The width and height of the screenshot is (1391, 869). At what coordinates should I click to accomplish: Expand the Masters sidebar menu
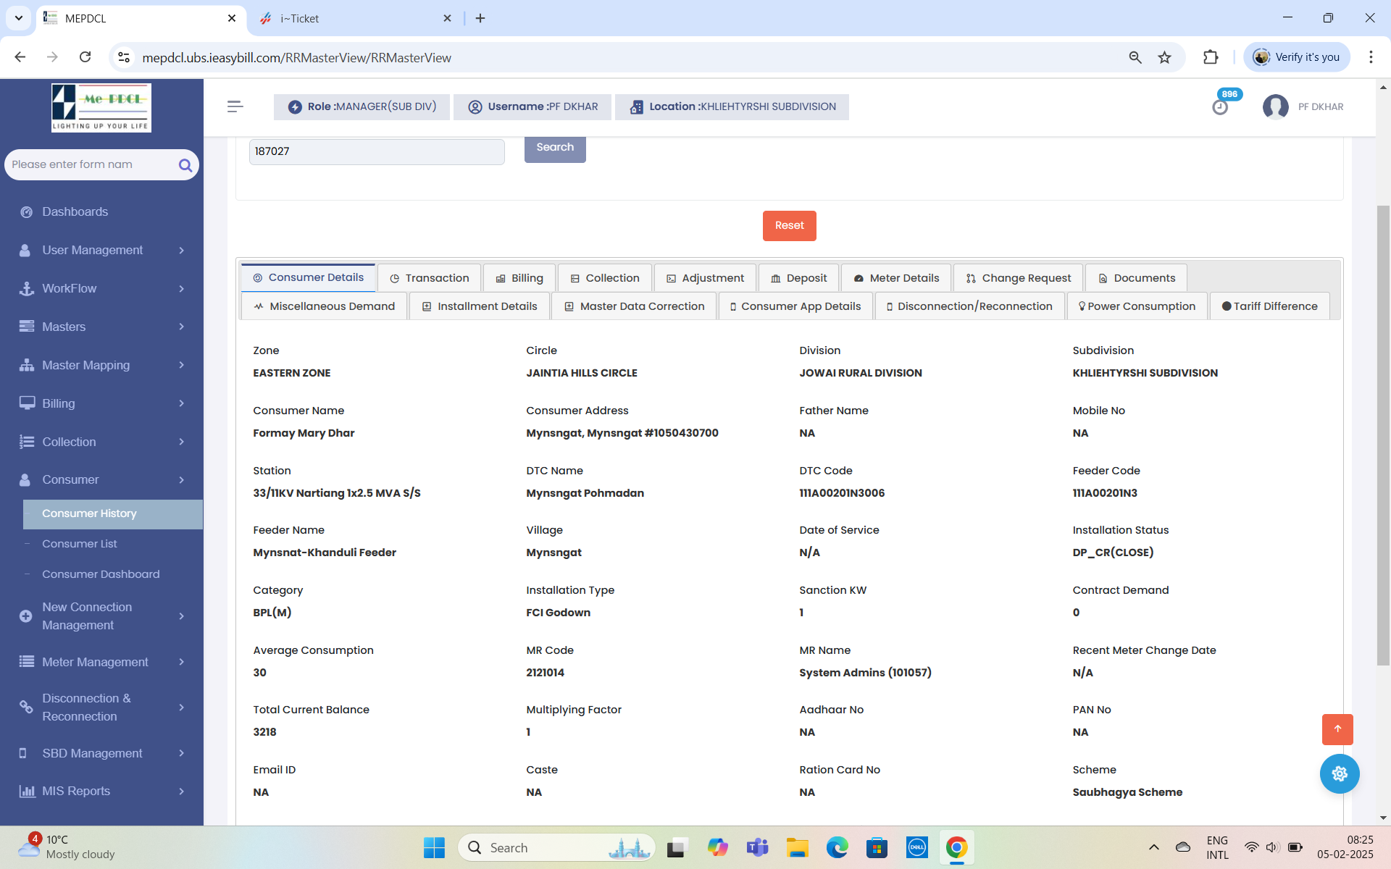[x=101, y=327]
